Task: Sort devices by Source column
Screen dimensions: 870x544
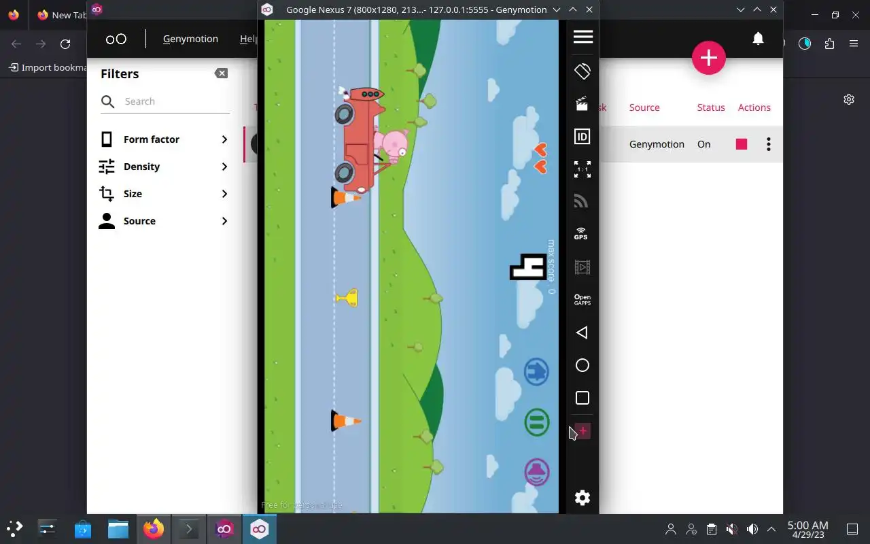Action: point(644,107)
